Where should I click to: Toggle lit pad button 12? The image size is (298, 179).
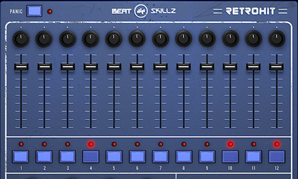277,157
